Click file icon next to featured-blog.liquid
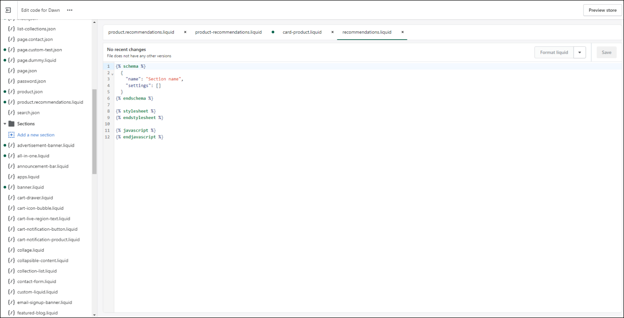 (11, 313)
